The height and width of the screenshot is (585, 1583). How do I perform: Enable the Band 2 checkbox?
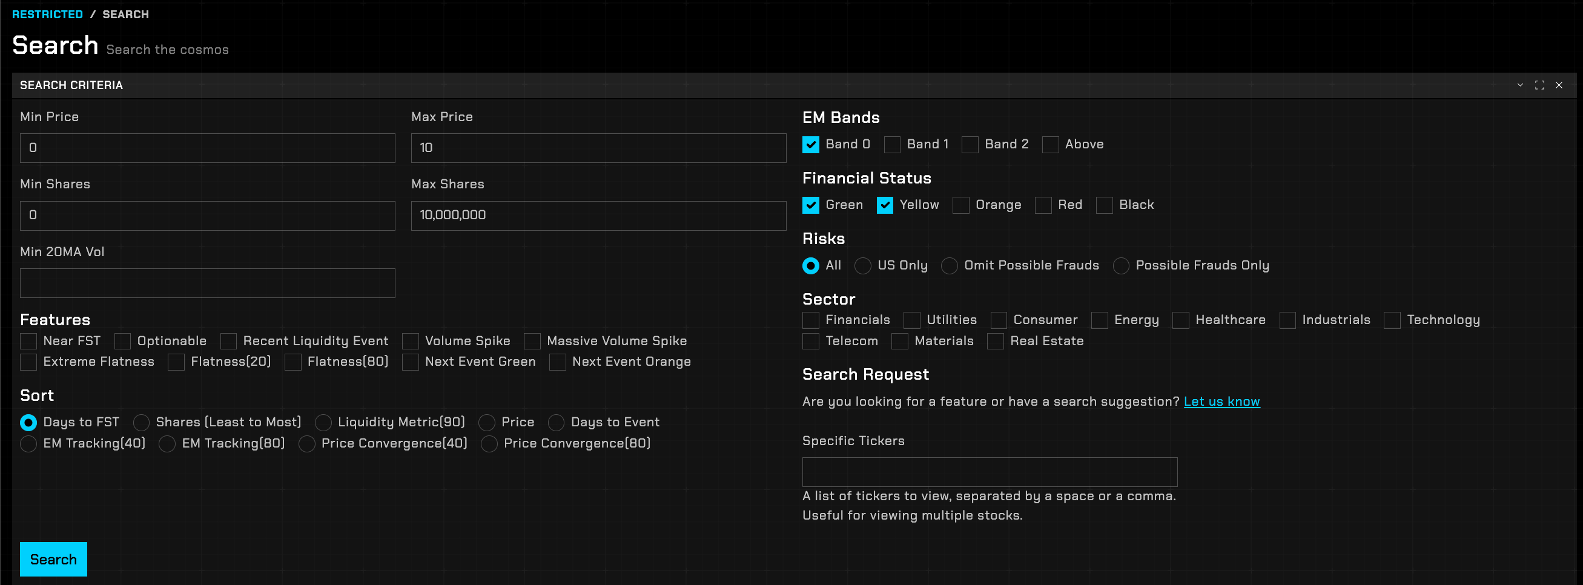tap(970, 144)
